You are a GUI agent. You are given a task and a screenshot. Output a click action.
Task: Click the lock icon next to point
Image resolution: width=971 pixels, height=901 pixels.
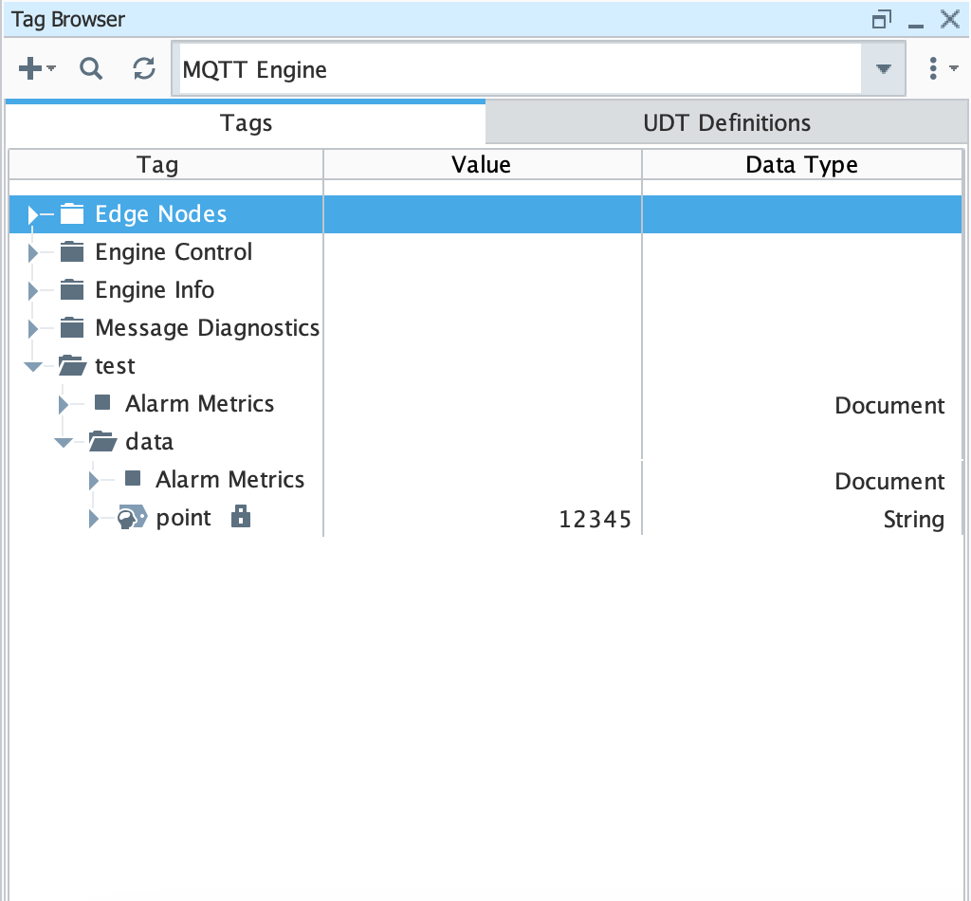coord(241,517)
